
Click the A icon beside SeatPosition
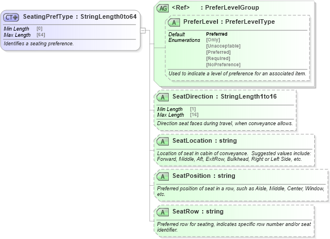pos(162,177)
